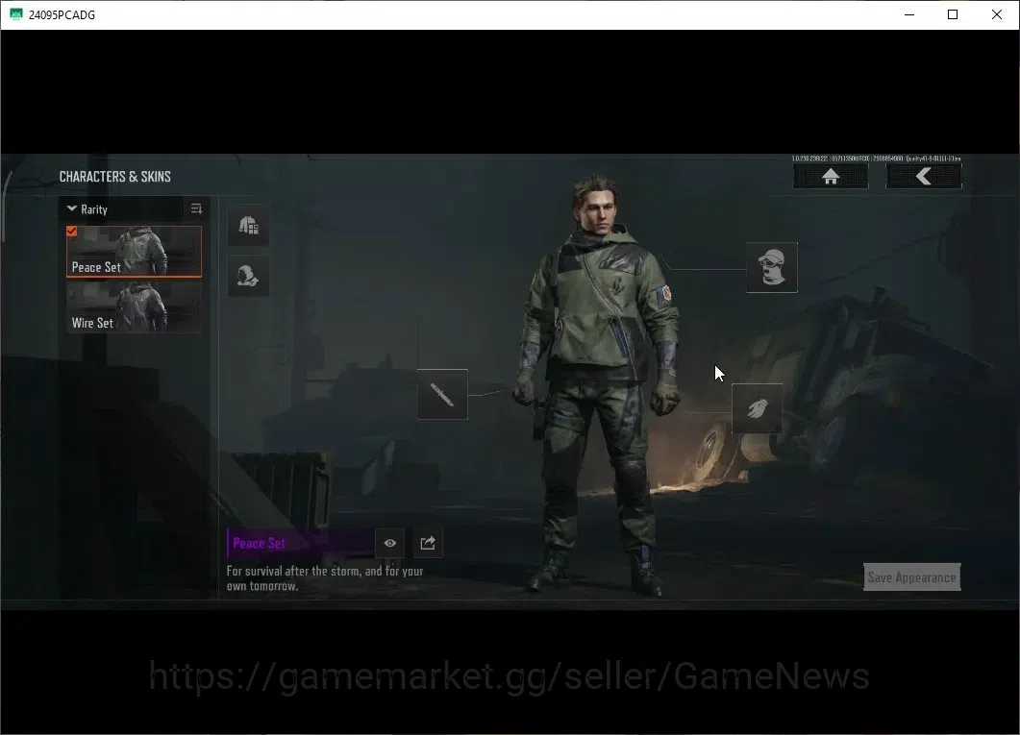Screen dimensions: 1020x735
Task: Select the Wire Set skin thumbnail
Action: [x=134, y=307]
